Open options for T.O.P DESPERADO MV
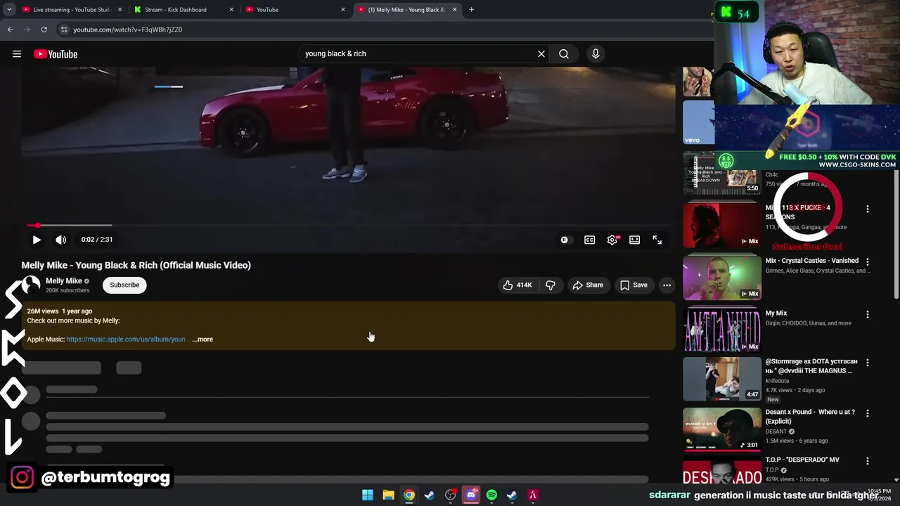The image size is (900, 506). 867,461
